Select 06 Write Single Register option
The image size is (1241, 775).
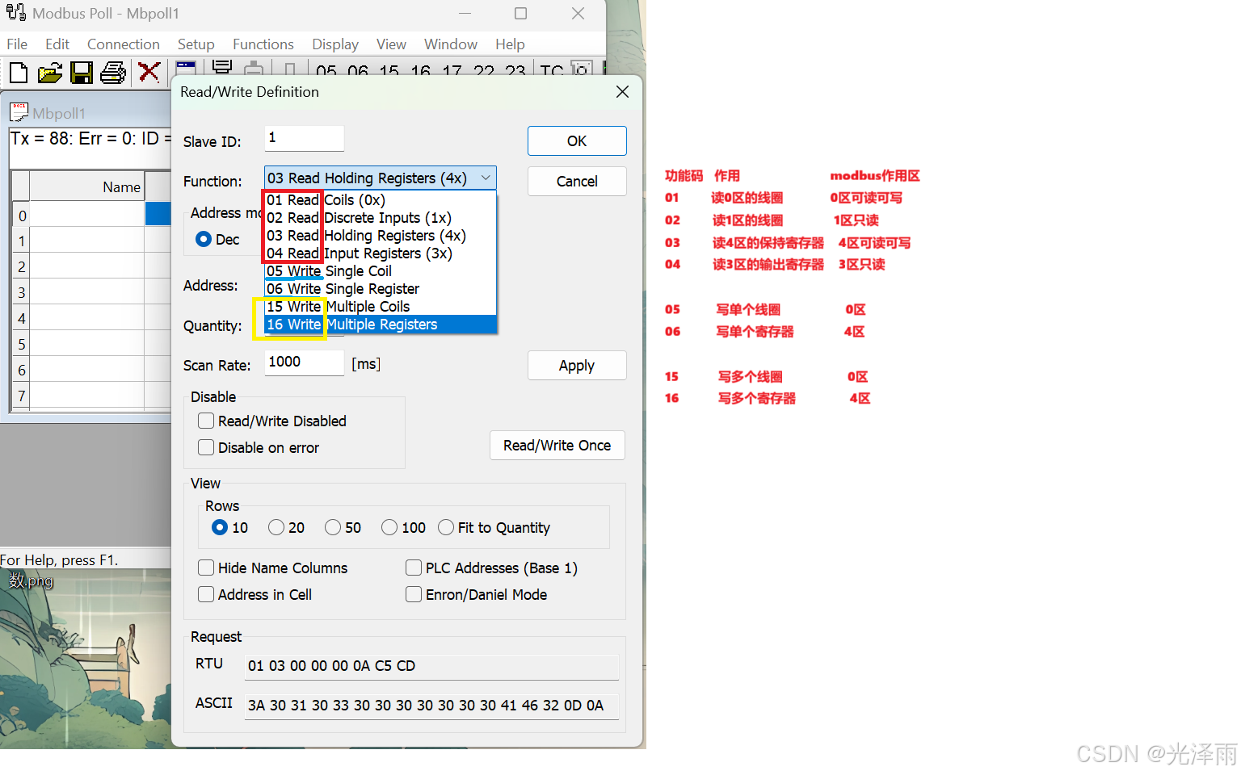381,288
